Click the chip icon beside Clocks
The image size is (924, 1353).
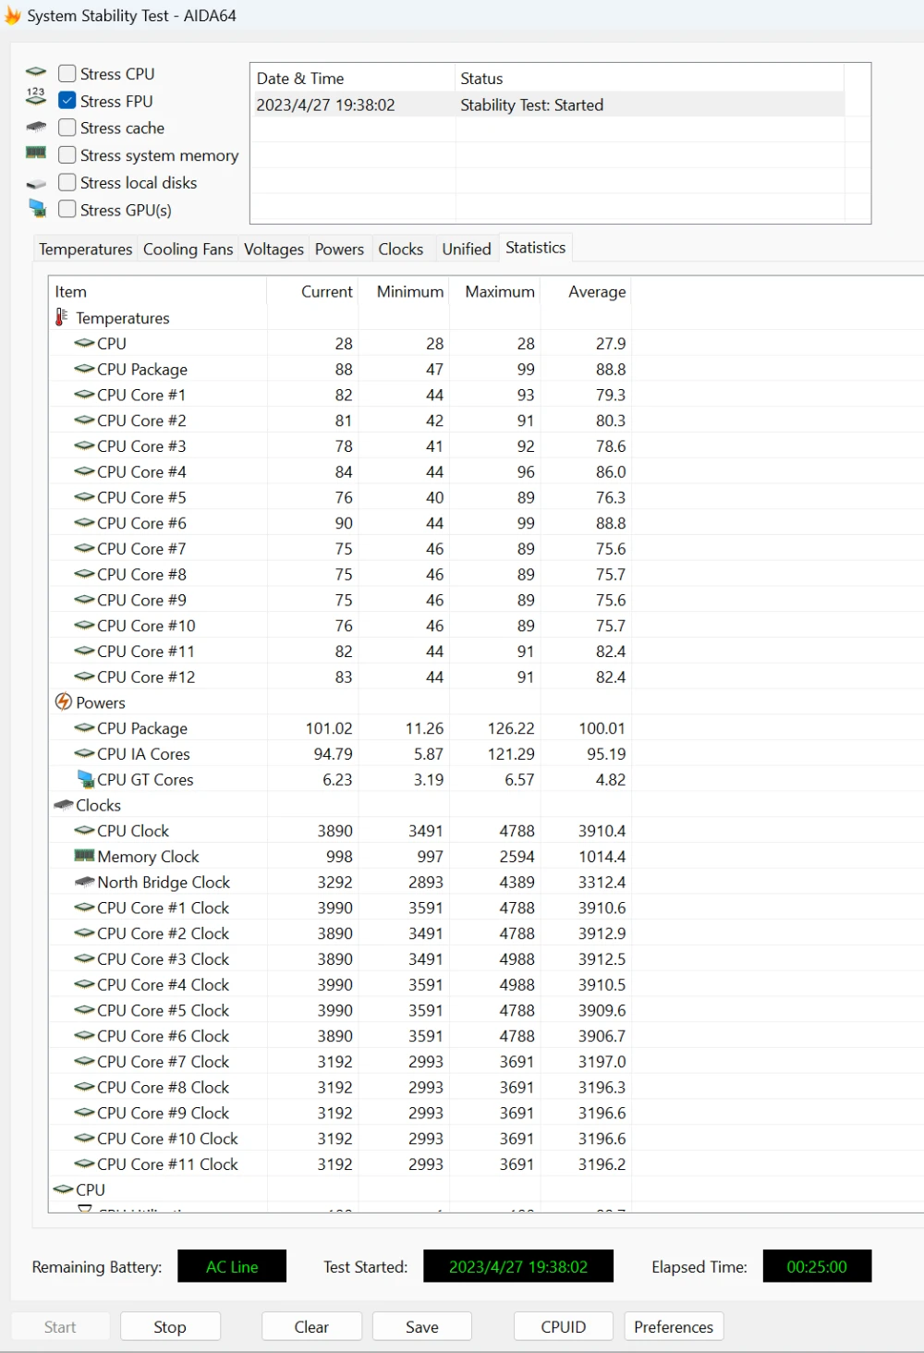tap(63, 805)
